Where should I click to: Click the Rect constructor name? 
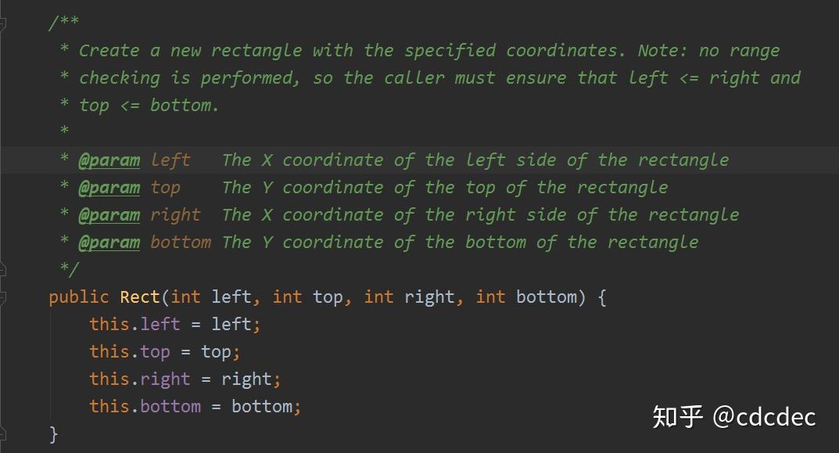pyautogui.click(x=140, y=297)
